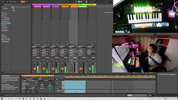This screenshot has width=178, height=100.
Task: Launch first clip in Addictive Keys track
Action: pos(51,7)
